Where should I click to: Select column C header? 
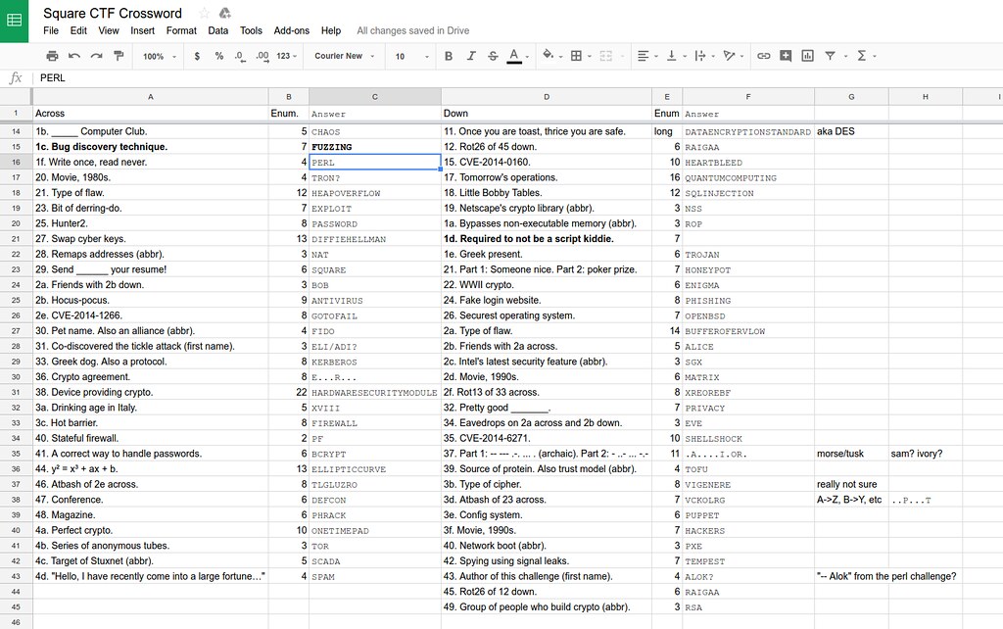375,97
